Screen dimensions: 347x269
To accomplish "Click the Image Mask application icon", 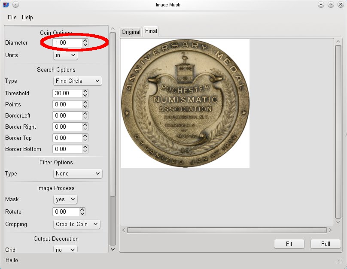I will pos(6,5).
